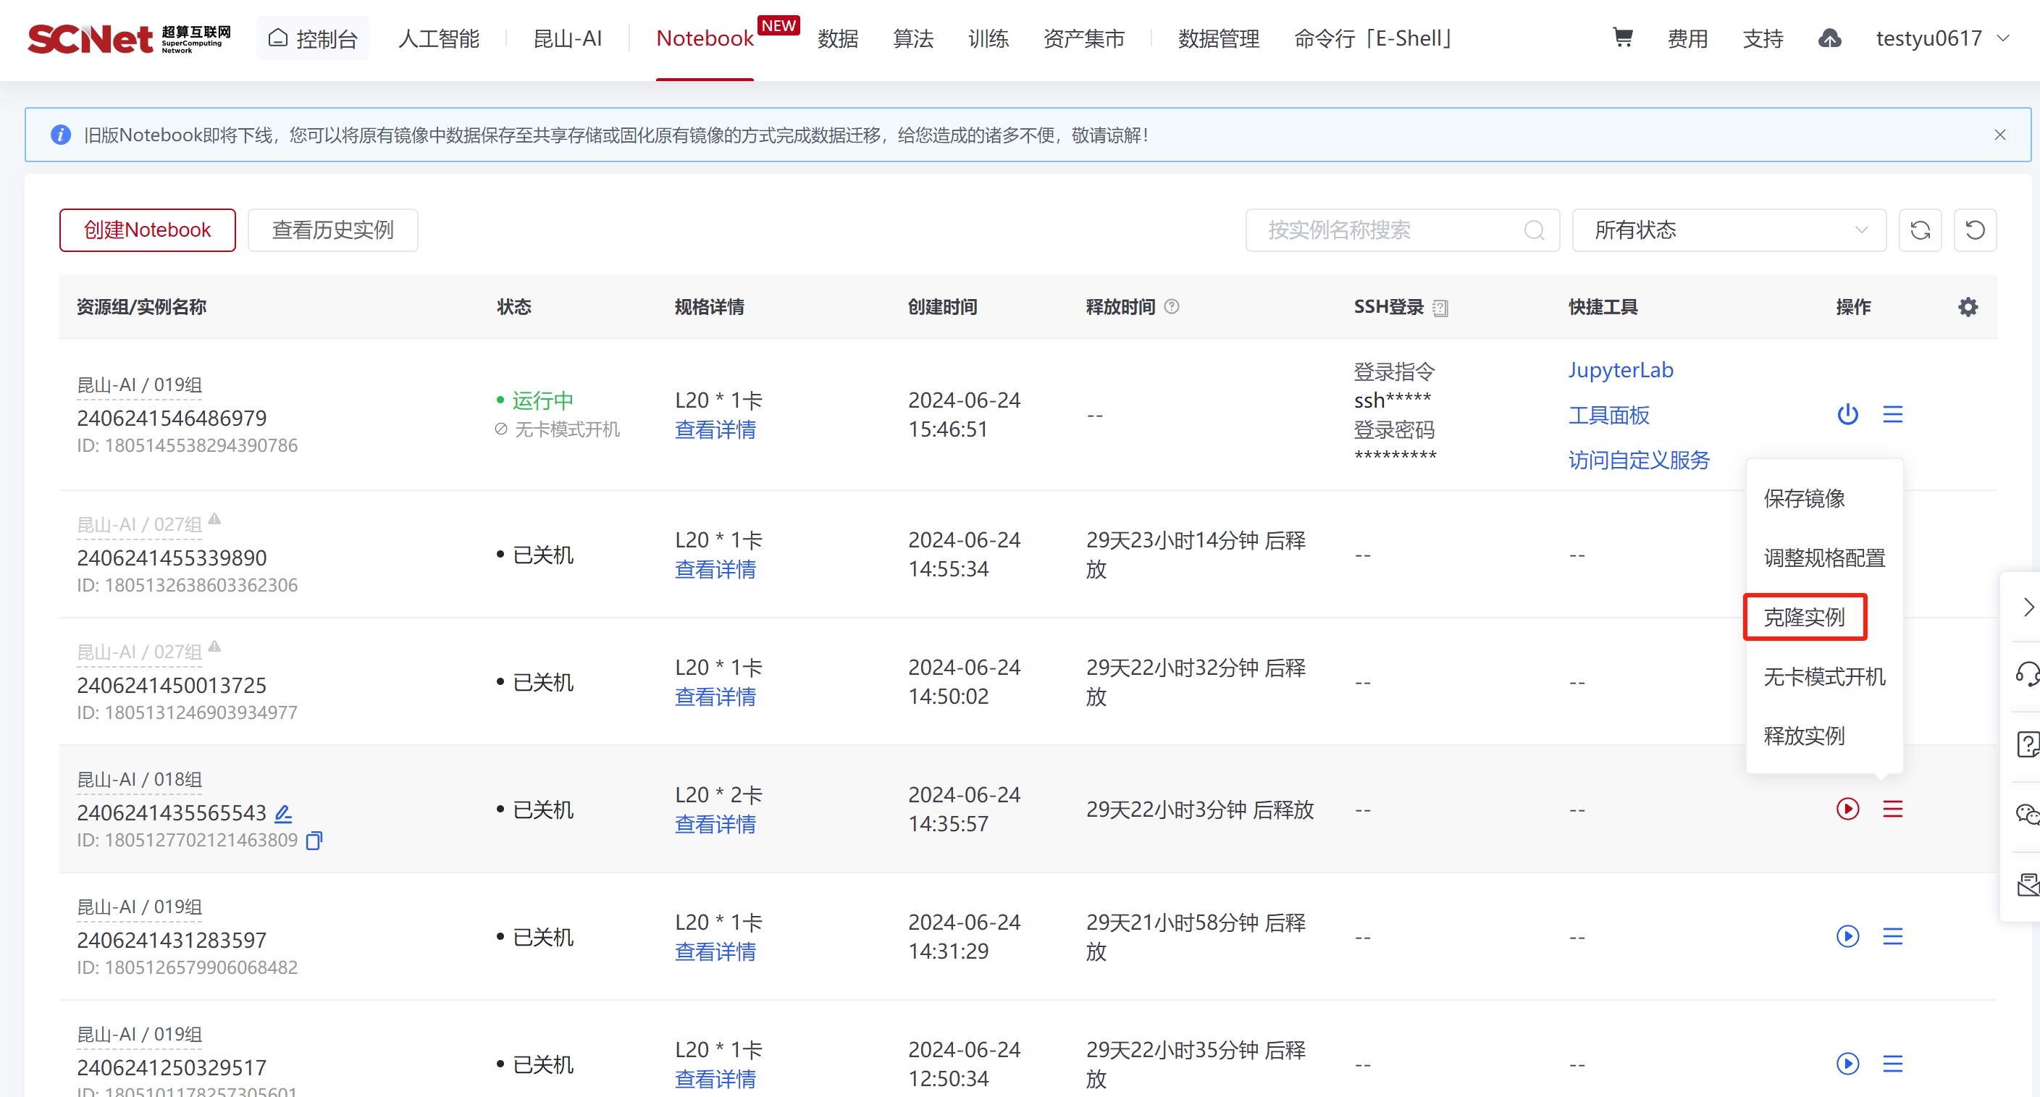The height and width of the screenshot is (1097, 2040).
Task: Click the refresh list icon button
Action: [x=1920, y=230]
